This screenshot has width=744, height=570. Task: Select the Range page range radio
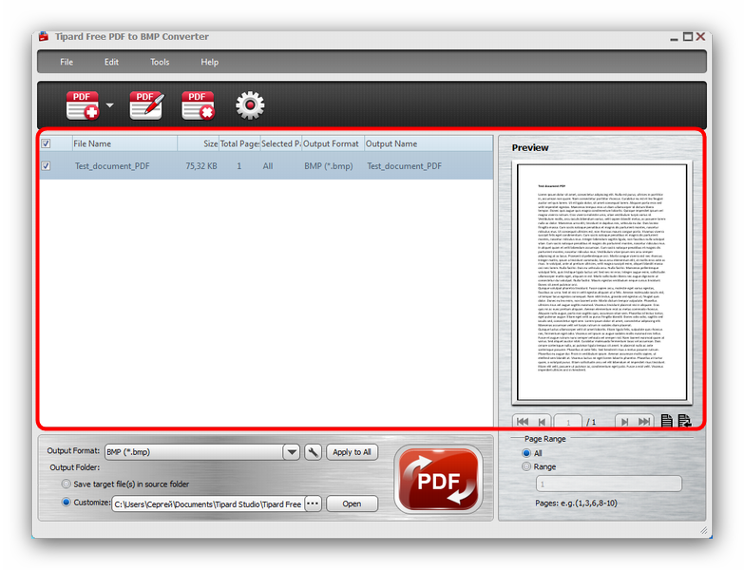pyautogui.click(x=526, y=466)
